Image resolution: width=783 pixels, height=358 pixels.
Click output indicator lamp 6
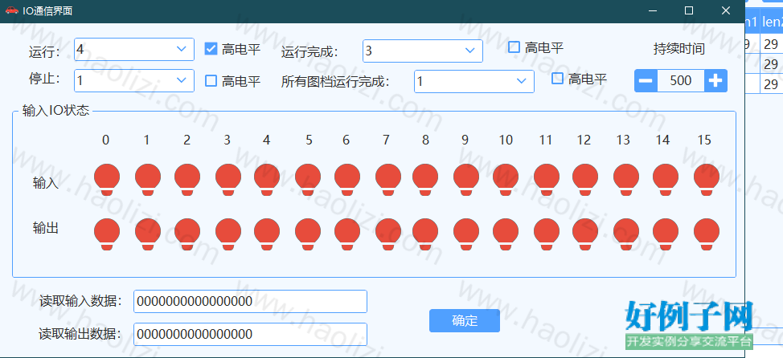347,234
